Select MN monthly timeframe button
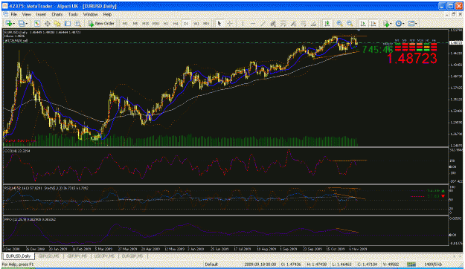This screenshot has width=465, height=269. coord(206,23)
